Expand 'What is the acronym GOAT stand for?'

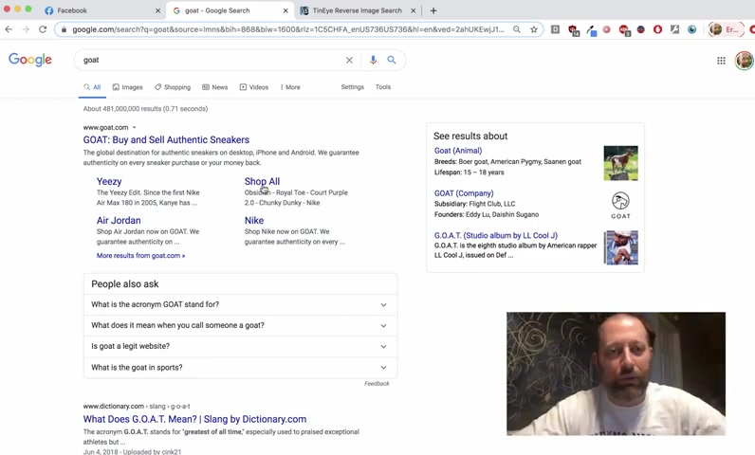click(x=240, y=304)
